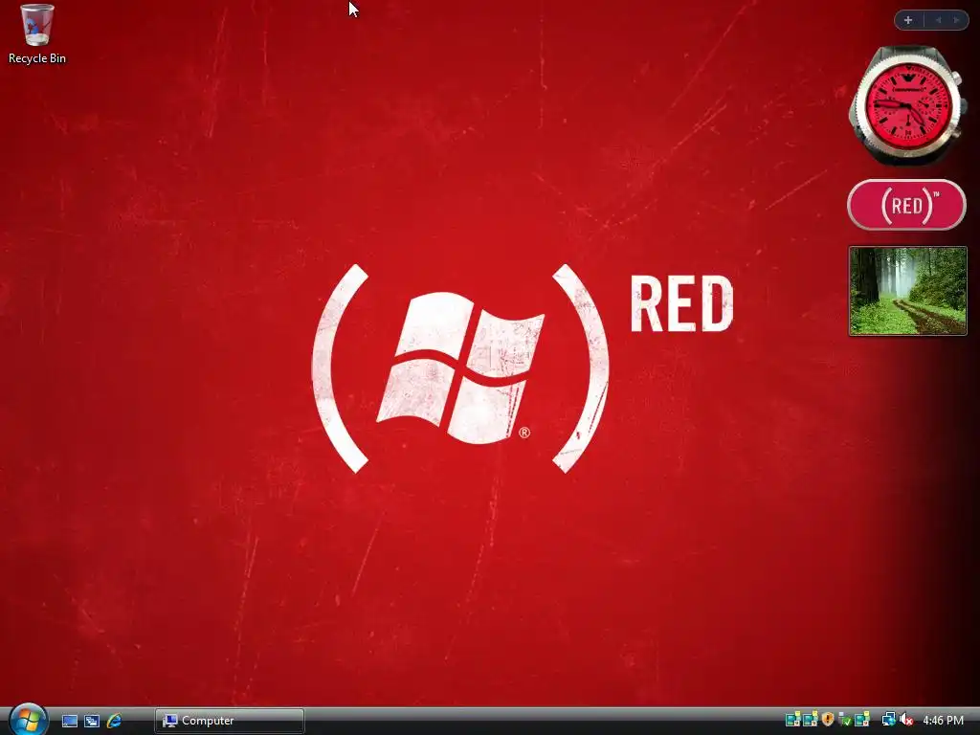Click the Switch between windows quick launch icon

click(x=92, y=721)
